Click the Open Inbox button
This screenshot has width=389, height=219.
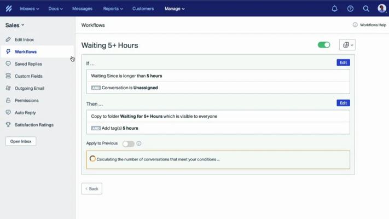tap(21, 141)
